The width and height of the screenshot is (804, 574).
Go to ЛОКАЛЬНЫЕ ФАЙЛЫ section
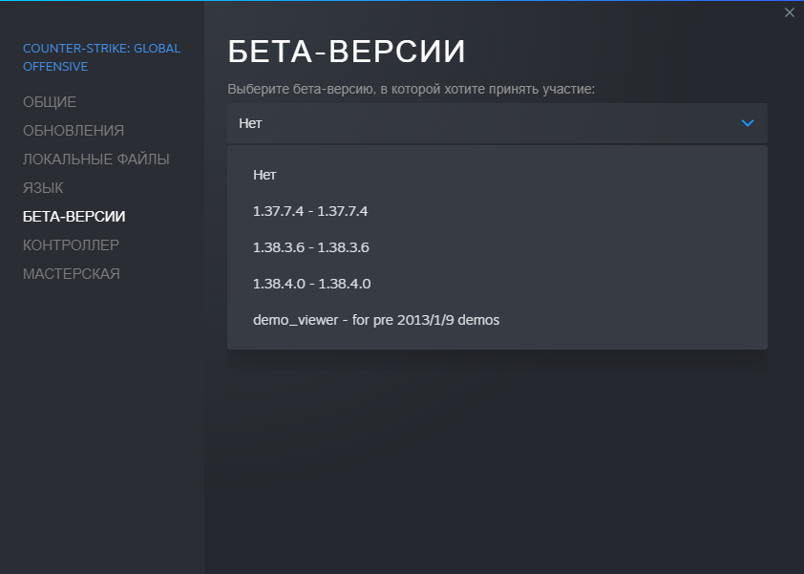pos(95,159)
